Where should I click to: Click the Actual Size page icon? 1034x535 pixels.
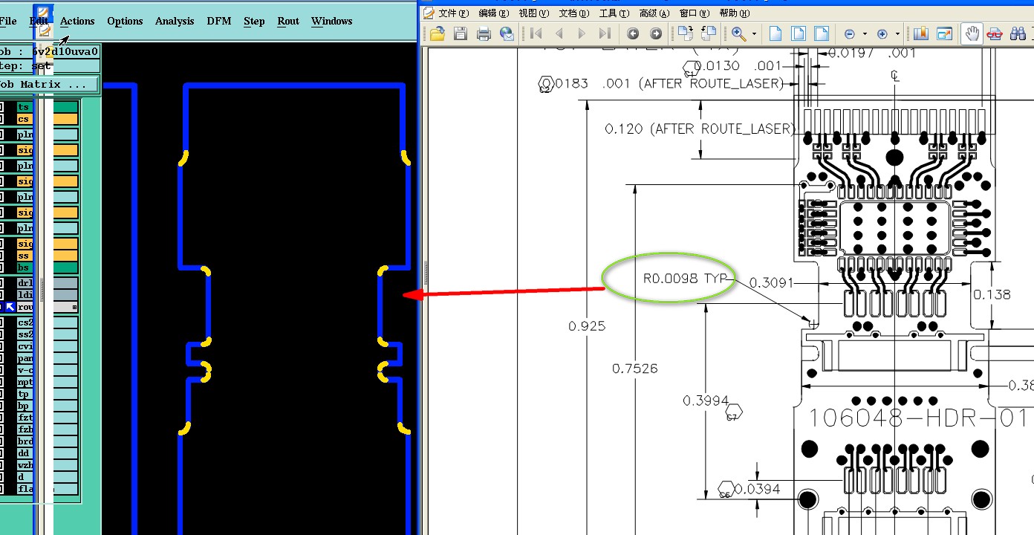click(775, 33)
